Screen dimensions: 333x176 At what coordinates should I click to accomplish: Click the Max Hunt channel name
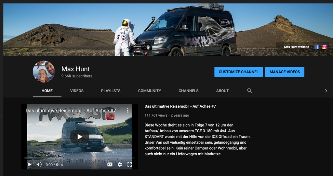click(x=75, y=69)
